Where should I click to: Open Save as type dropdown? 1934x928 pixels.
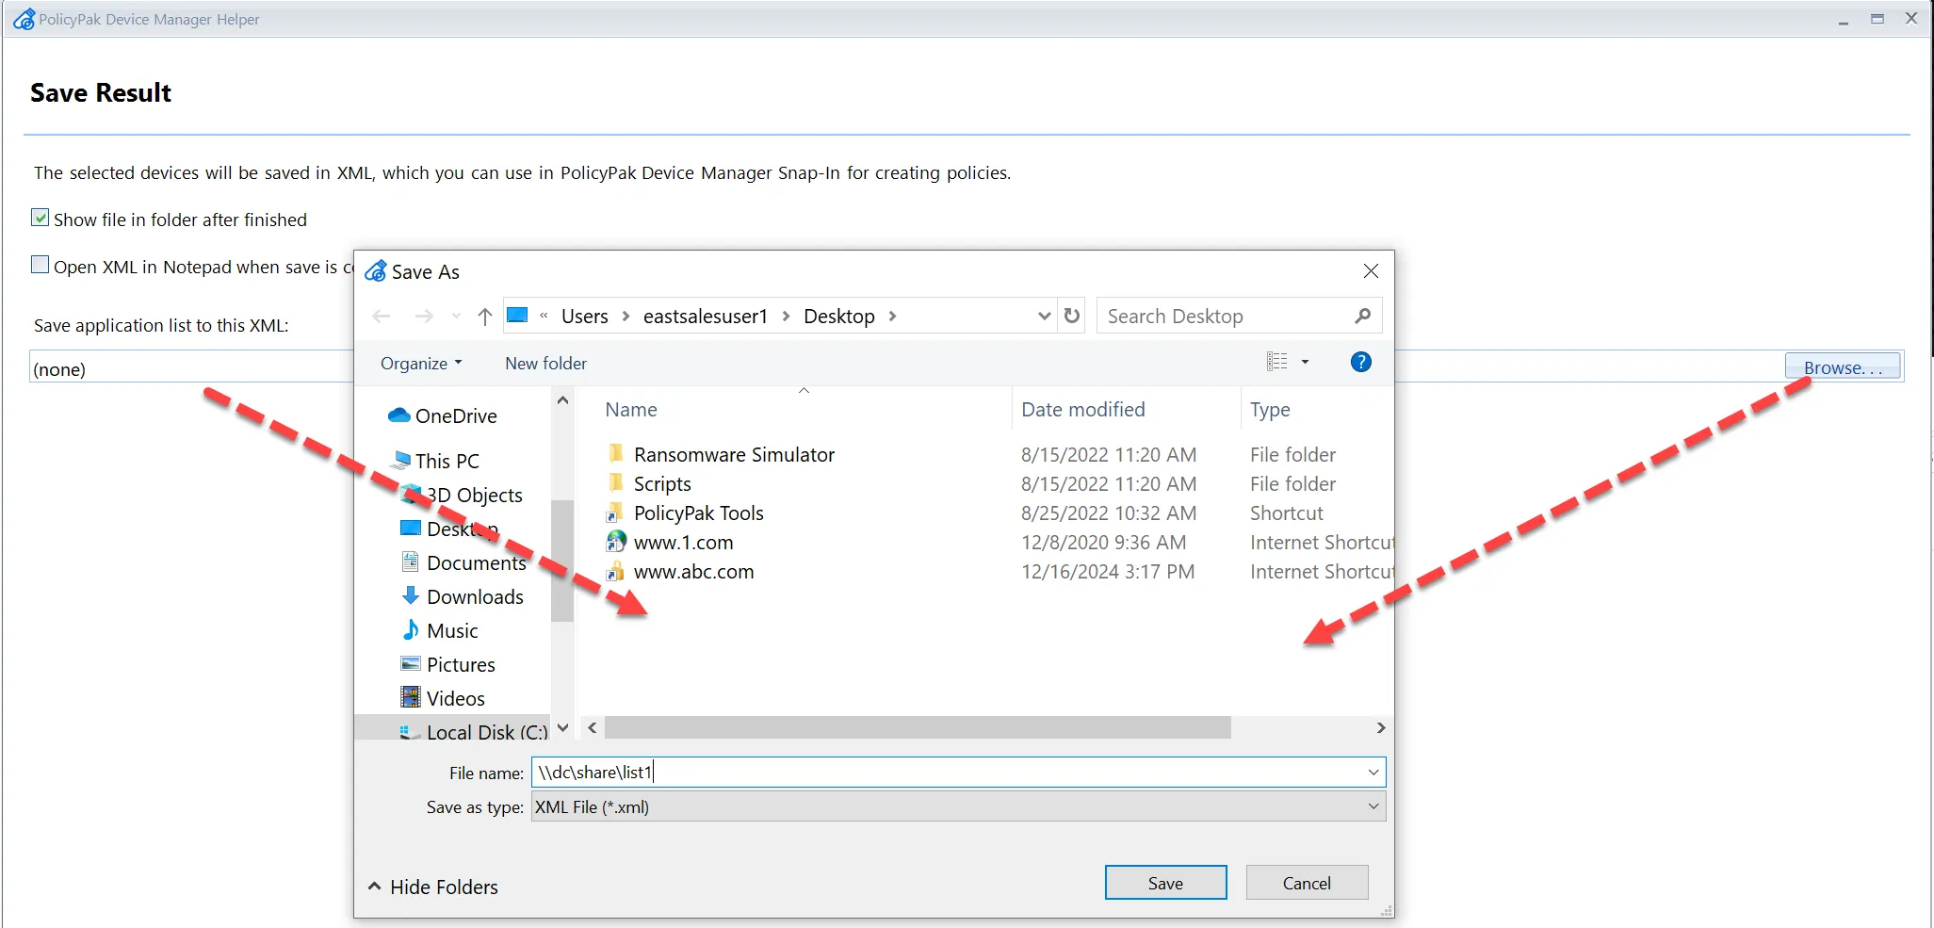[958, 806]
